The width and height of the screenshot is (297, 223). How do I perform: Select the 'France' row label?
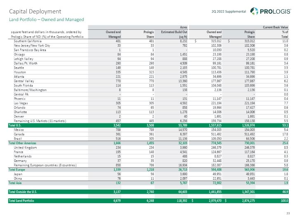[19, 152]
